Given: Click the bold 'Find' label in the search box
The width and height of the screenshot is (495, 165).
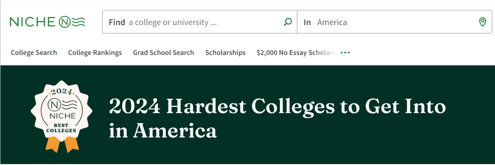Looking at the screenshot, I should (117, 22).
